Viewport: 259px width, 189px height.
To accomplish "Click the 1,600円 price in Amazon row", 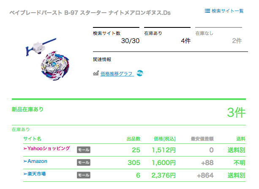I will 164,163.
